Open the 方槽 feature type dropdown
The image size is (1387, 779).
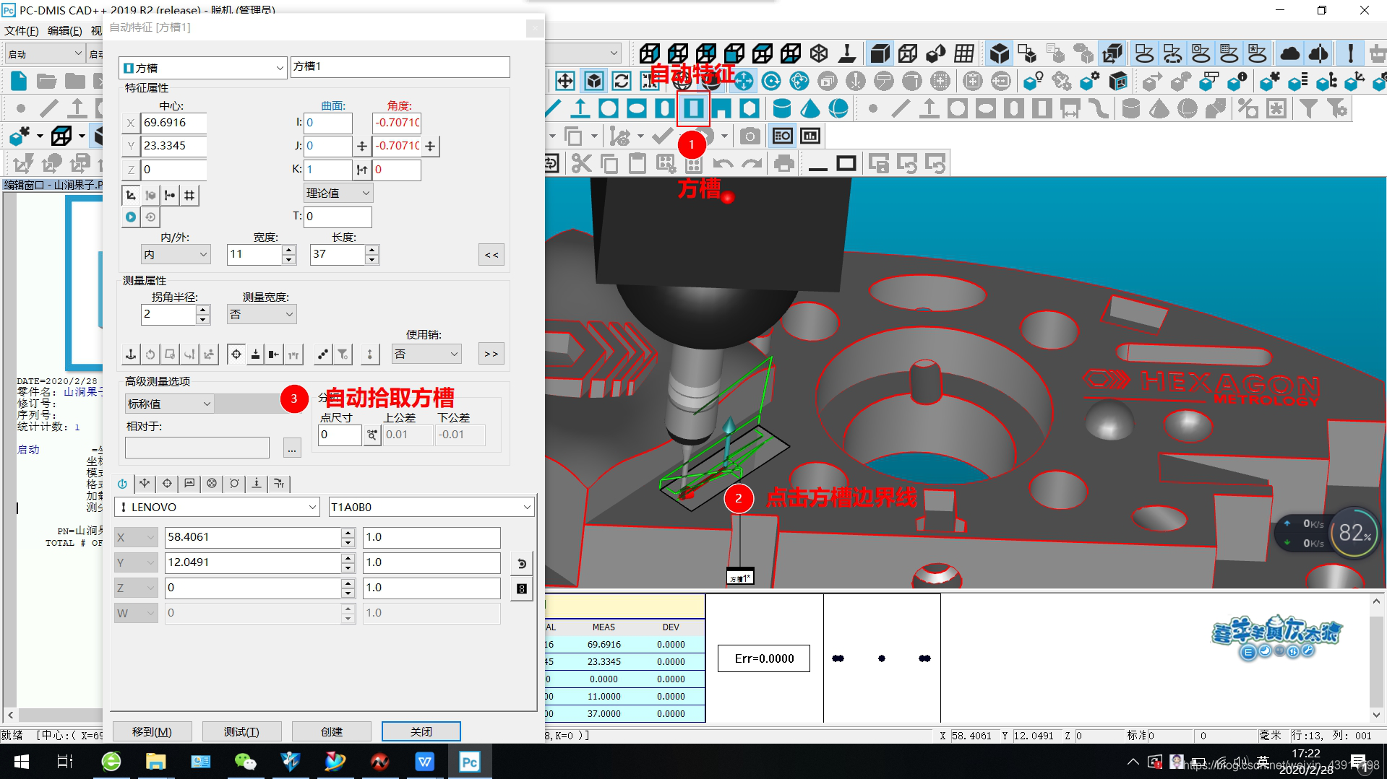coord(203,68)
